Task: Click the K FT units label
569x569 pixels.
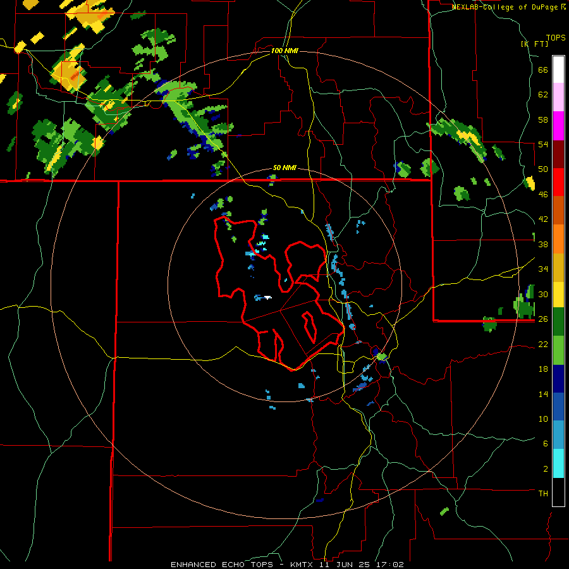Action: point(534,44)
